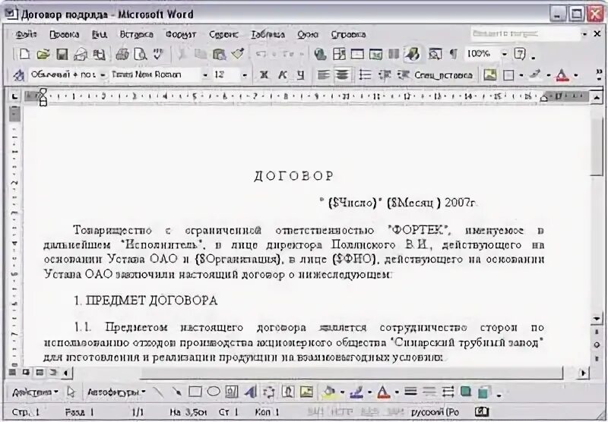The image size is (608, 422).
Task: Create a new blank document
Action: pos(25,54)
